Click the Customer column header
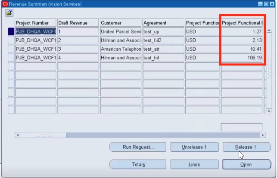 121,23
